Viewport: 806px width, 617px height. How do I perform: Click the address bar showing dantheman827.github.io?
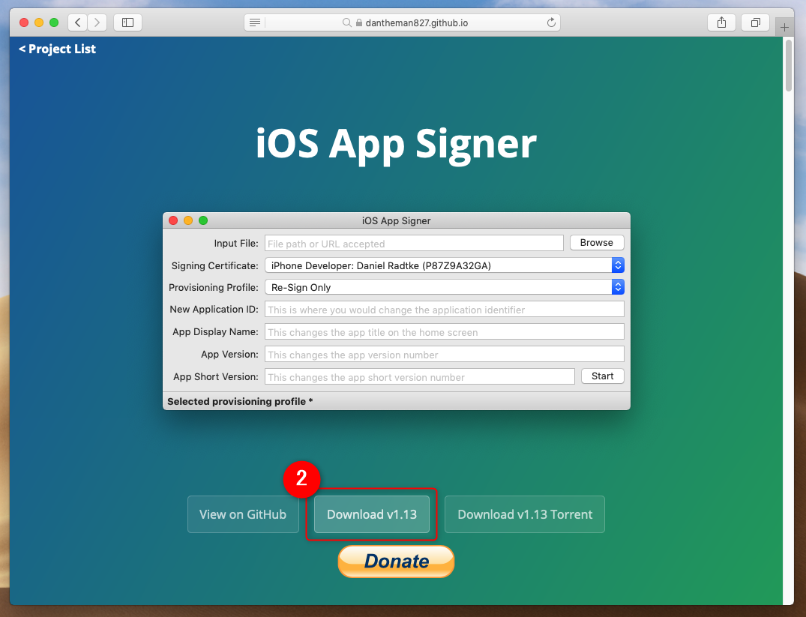coord(402,22)
